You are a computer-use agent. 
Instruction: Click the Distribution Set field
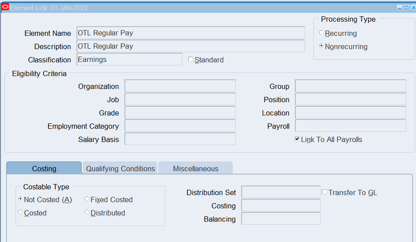click(281, 192)
